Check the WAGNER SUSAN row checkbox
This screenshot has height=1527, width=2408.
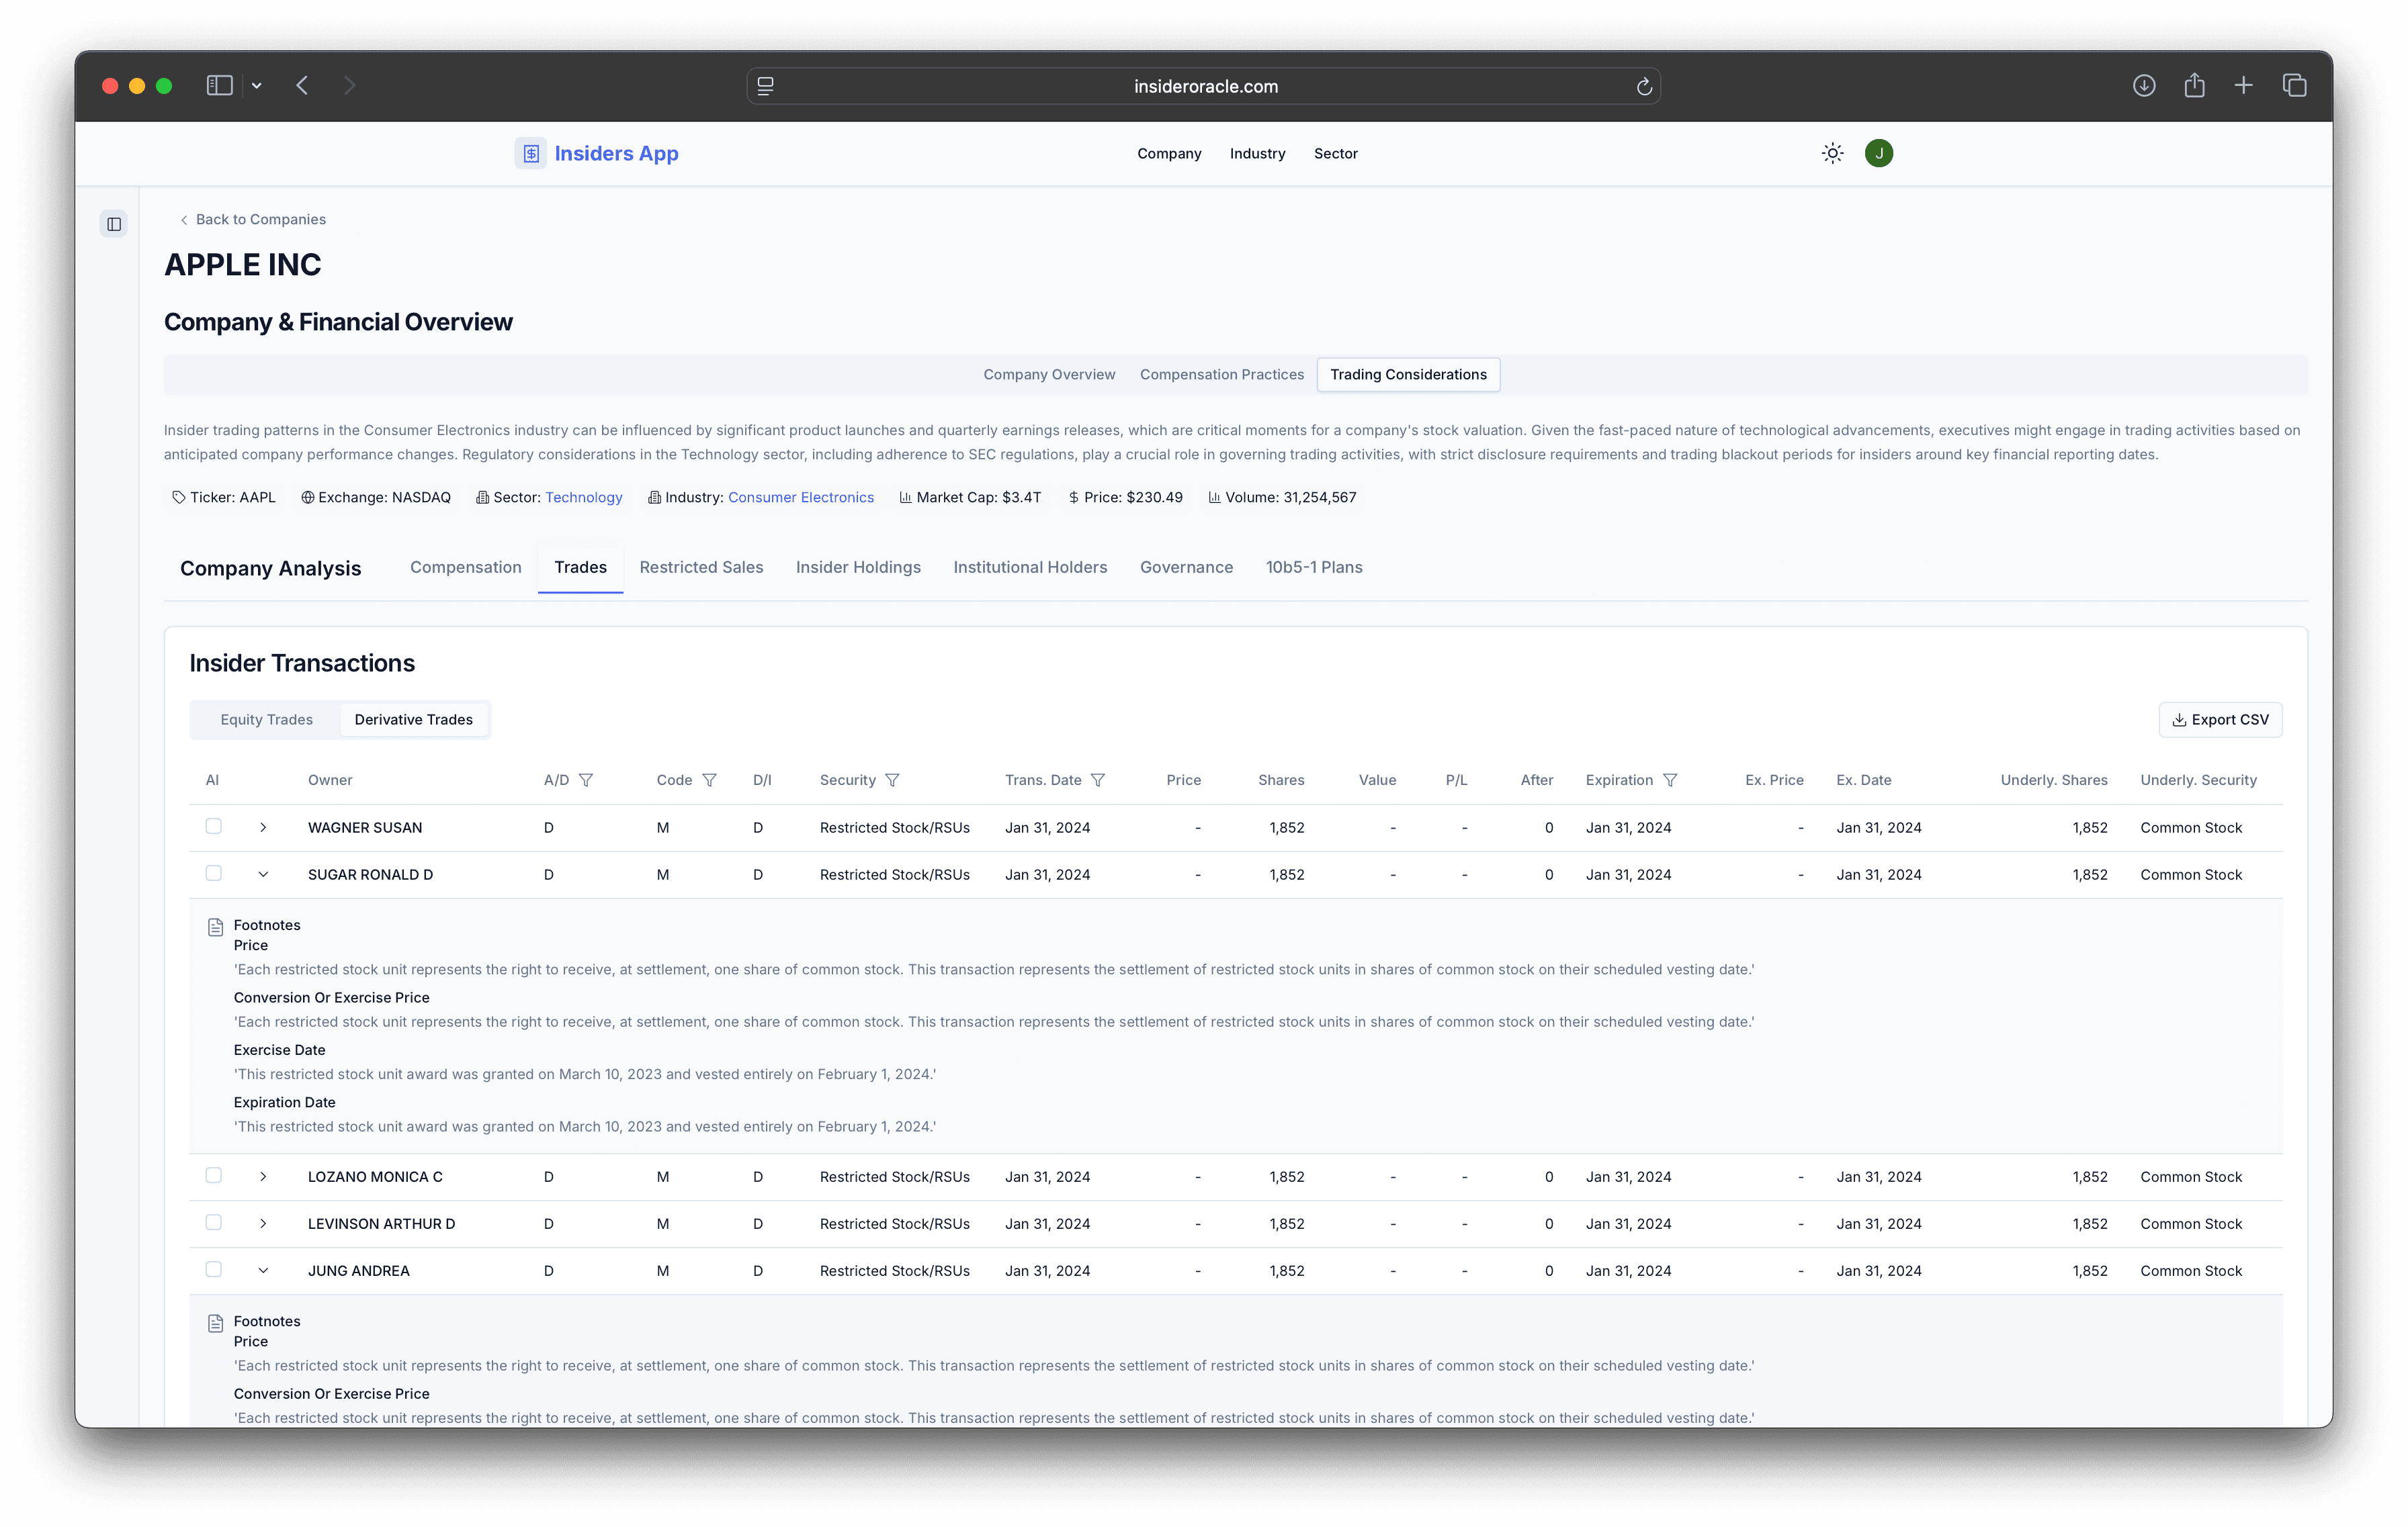pyautogui.click(x=213, y=827)
